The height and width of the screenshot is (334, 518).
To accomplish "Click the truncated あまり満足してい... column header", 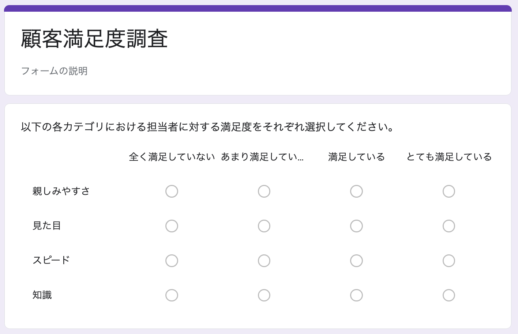I will (262, 157).
